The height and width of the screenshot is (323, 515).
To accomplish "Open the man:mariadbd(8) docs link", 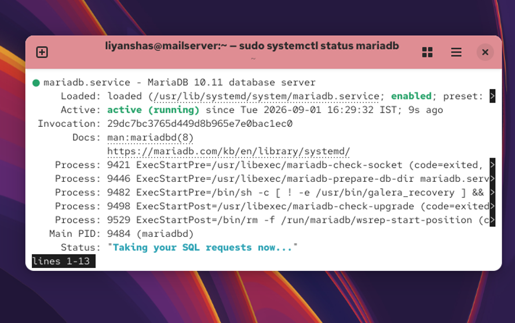I will [150, 138].
